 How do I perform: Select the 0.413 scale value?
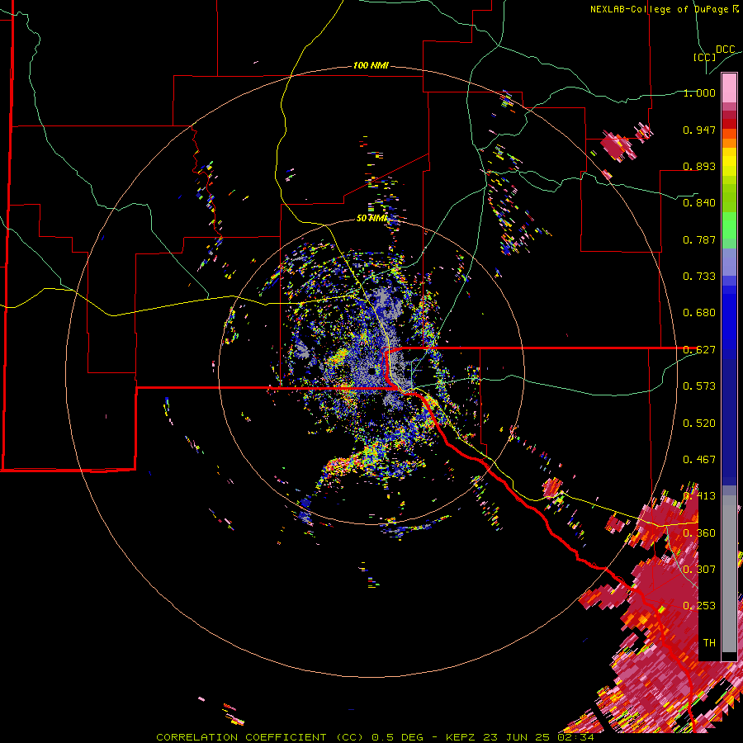699,496
